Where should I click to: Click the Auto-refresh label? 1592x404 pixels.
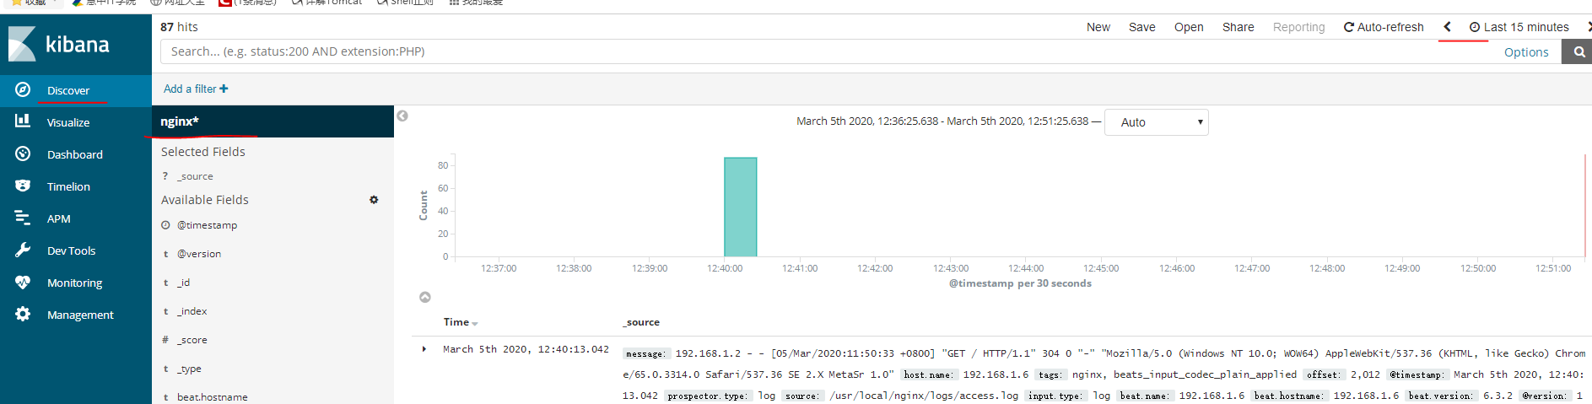coord(1390,27)
